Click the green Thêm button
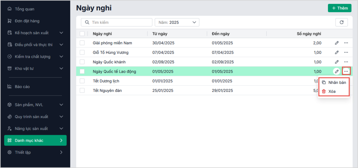This screenshot has height=168, width=358. pos(339,8)
